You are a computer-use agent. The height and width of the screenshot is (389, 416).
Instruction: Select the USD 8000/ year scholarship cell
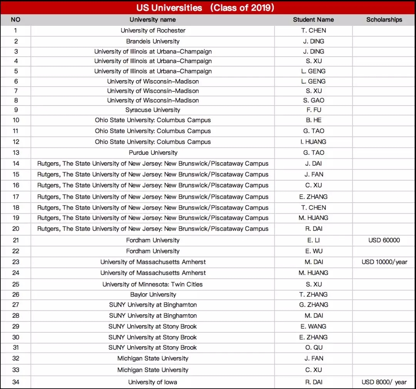coord(384,382)
